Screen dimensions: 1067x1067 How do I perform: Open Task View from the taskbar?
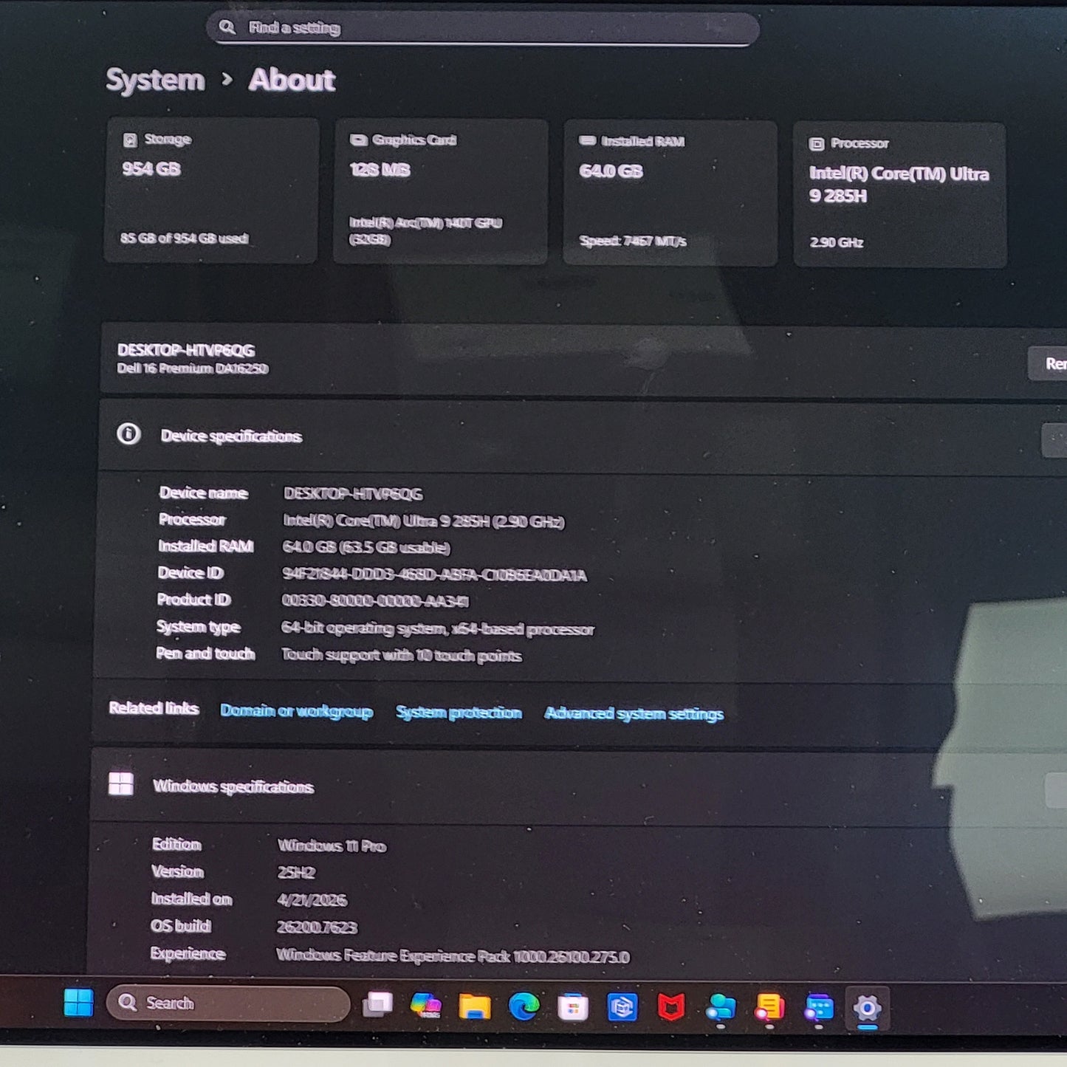click(377, 1005)
